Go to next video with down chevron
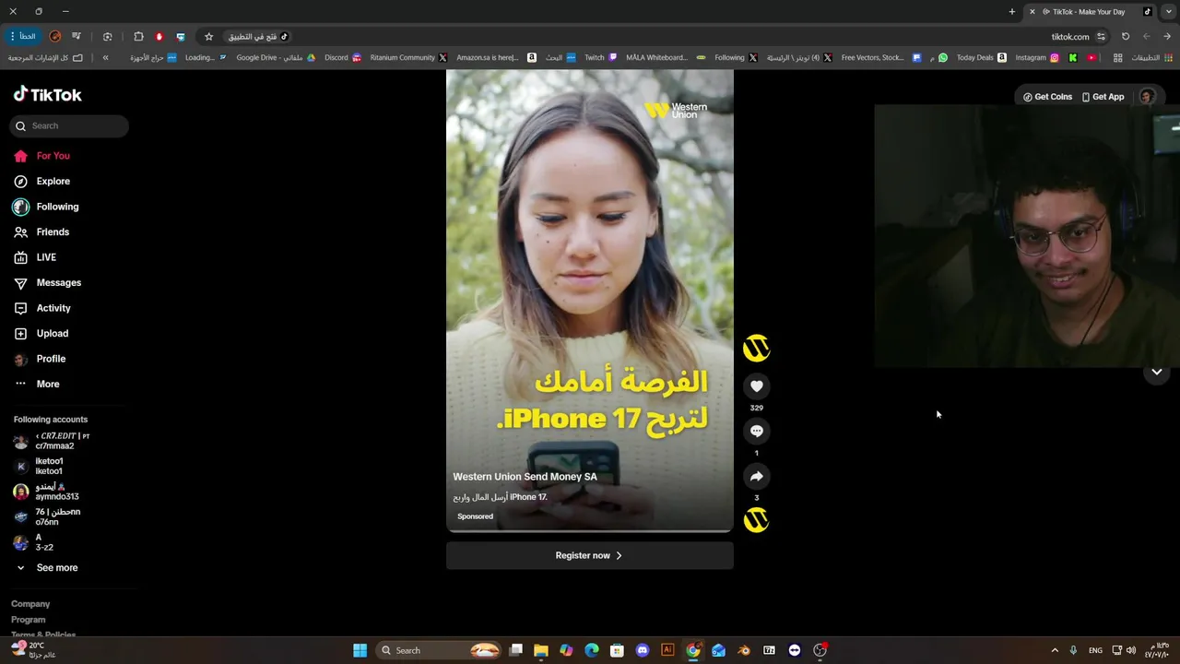 (x=1157, y=372)
